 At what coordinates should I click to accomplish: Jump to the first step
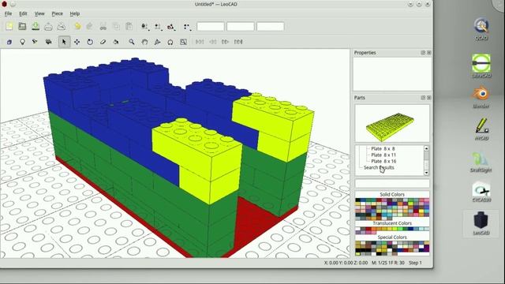click(x=200, y=42)
